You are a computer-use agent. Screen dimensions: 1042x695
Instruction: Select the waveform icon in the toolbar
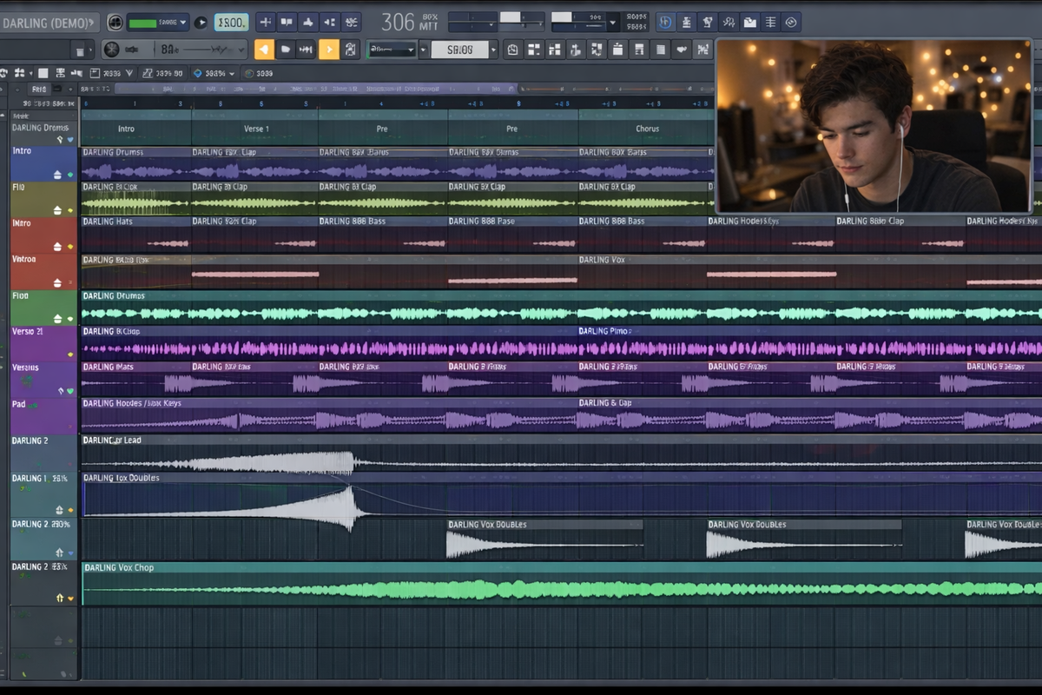coord(306,50)
